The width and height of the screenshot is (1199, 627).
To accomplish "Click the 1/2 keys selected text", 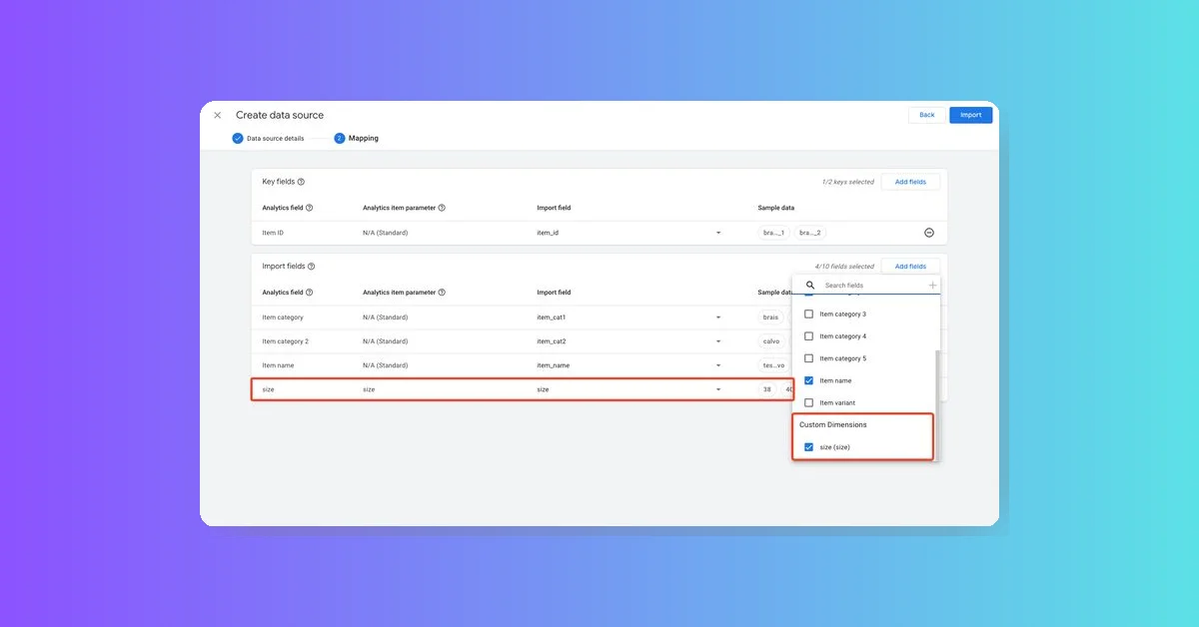I will pos(848,182).
